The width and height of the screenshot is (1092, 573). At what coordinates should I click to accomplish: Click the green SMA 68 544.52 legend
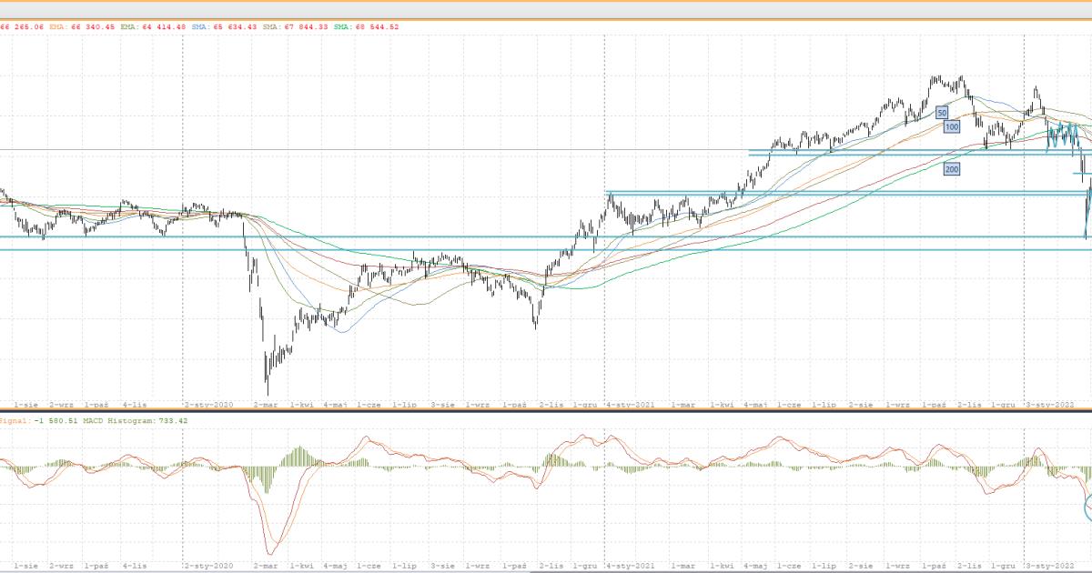click(366, 27)
